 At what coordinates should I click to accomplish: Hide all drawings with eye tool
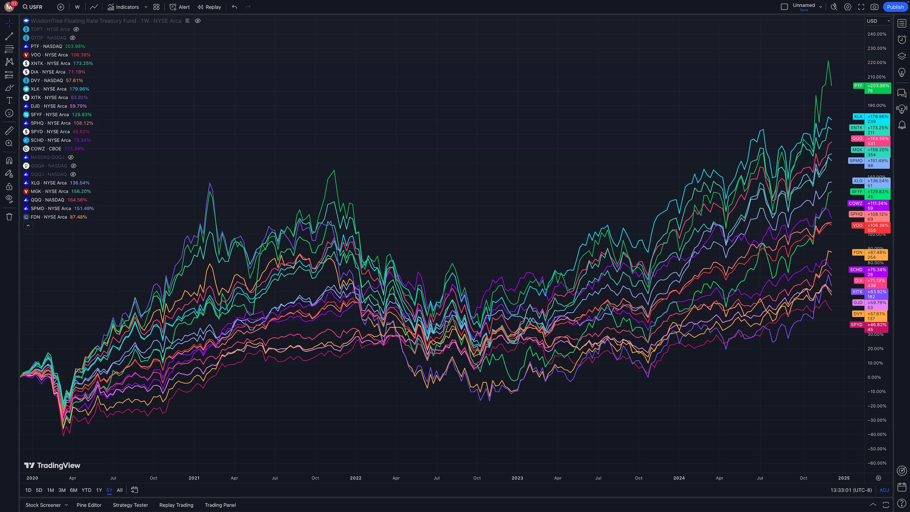[9, 199]
